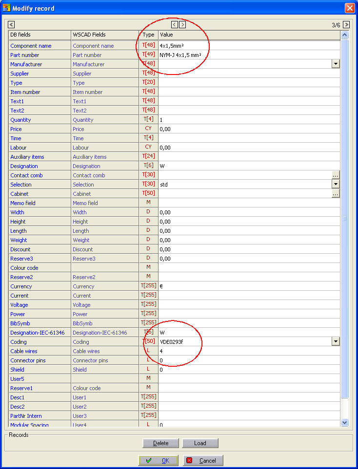Click the Text1 value field

pos(249,101)
